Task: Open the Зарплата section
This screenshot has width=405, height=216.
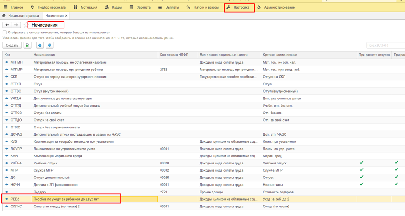Action: (140, 7)
